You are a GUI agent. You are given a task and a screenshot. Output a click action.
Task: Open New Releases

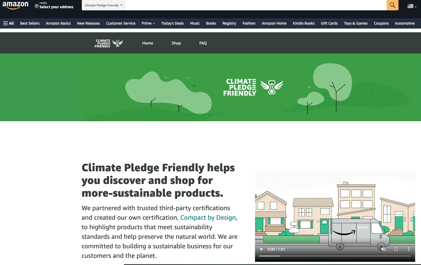(x=88, y=23)
